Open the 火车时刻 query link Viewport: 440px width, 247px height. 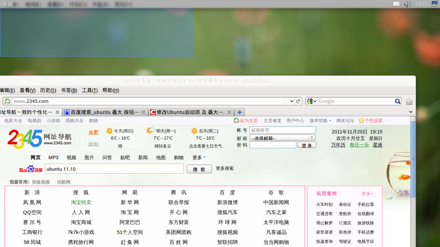click(x=324, y=204)
